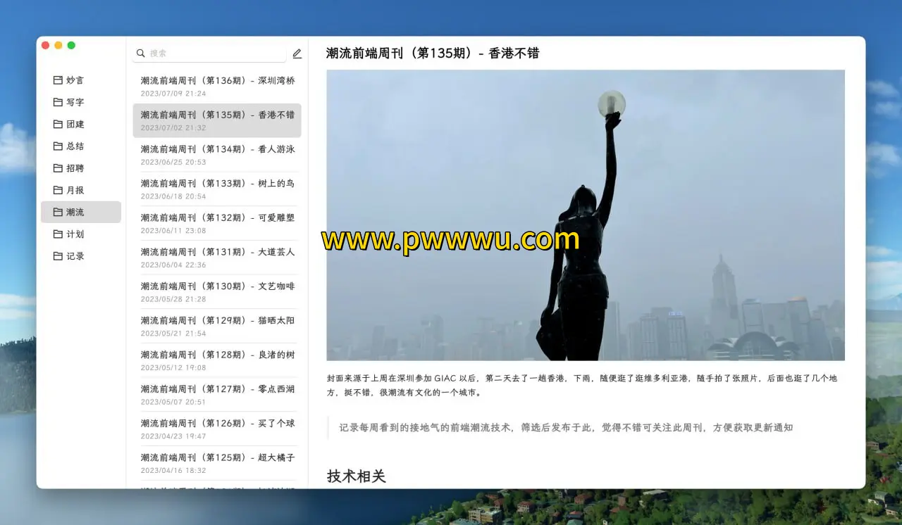Select note 第133期 - 树上的鸟

pos(217,189)
